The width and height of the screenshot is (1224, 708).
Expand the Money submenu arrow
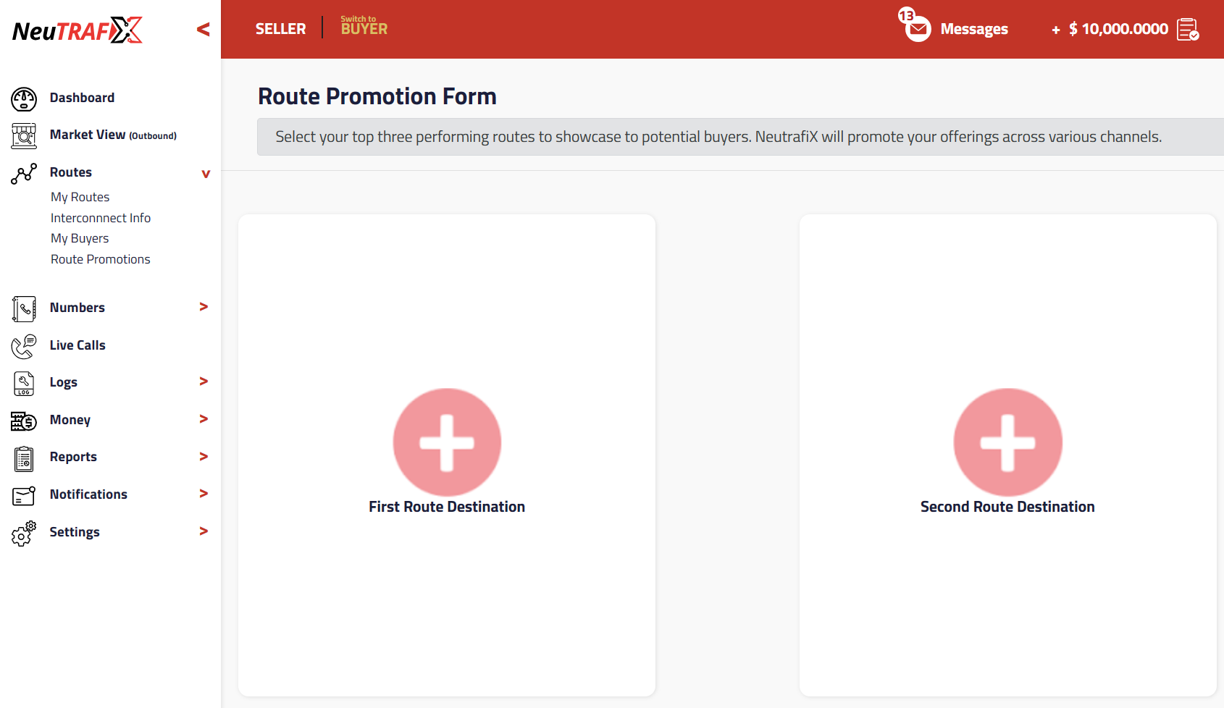(x=204, y=419)
